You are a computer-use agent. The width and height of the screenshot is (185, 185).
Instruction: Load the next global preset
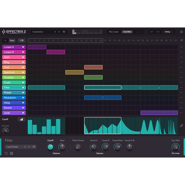pyautogui.click(x=59, y=32)
